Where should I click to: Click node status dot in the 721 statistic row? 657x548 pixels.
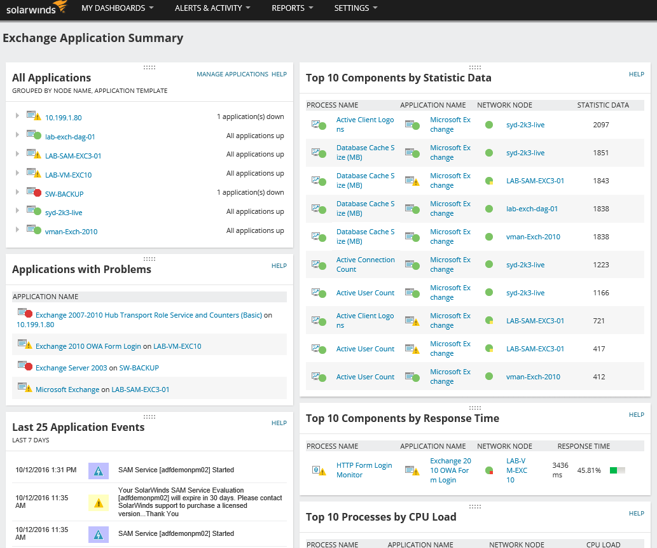coord(489,321)
